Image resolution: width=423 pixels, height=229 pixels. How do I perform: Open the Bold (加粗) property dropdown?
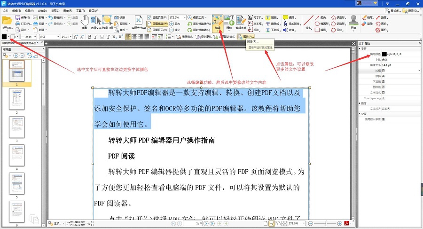click(419, 71)
